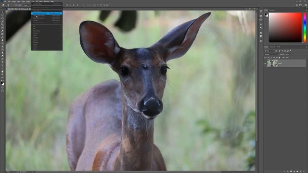Click the Layer 1 thumbnail
The image size is (308, 173).
272,63
